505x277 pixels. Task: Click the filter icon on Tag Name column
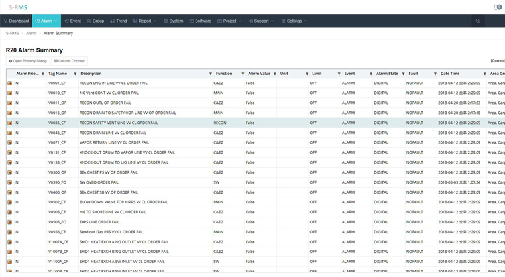point(75,74)
